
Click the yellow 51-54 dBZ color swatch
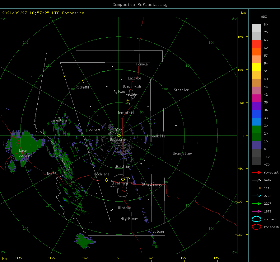pyautogui.click(x=256, y=67)
